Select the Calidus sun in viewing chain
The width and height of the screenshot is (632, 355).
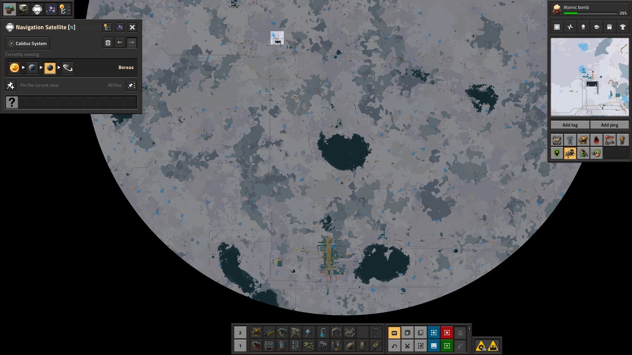[14, 68]
